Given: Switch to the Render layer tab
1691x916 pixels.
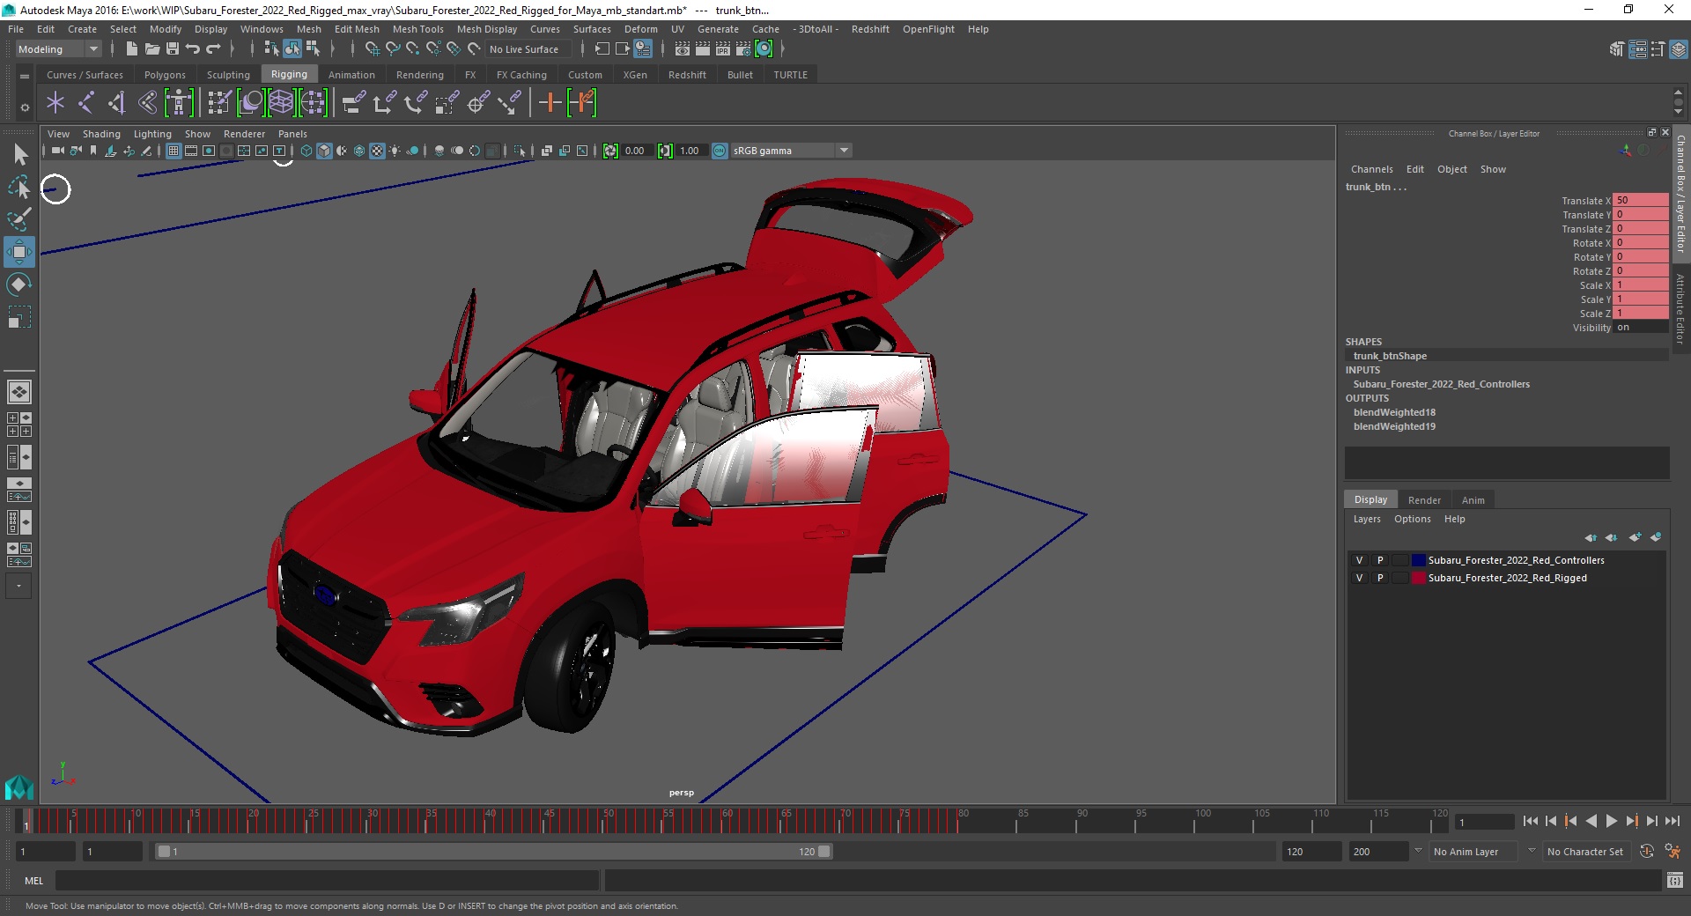Looking at the screenshot, I should [1424, 500].
